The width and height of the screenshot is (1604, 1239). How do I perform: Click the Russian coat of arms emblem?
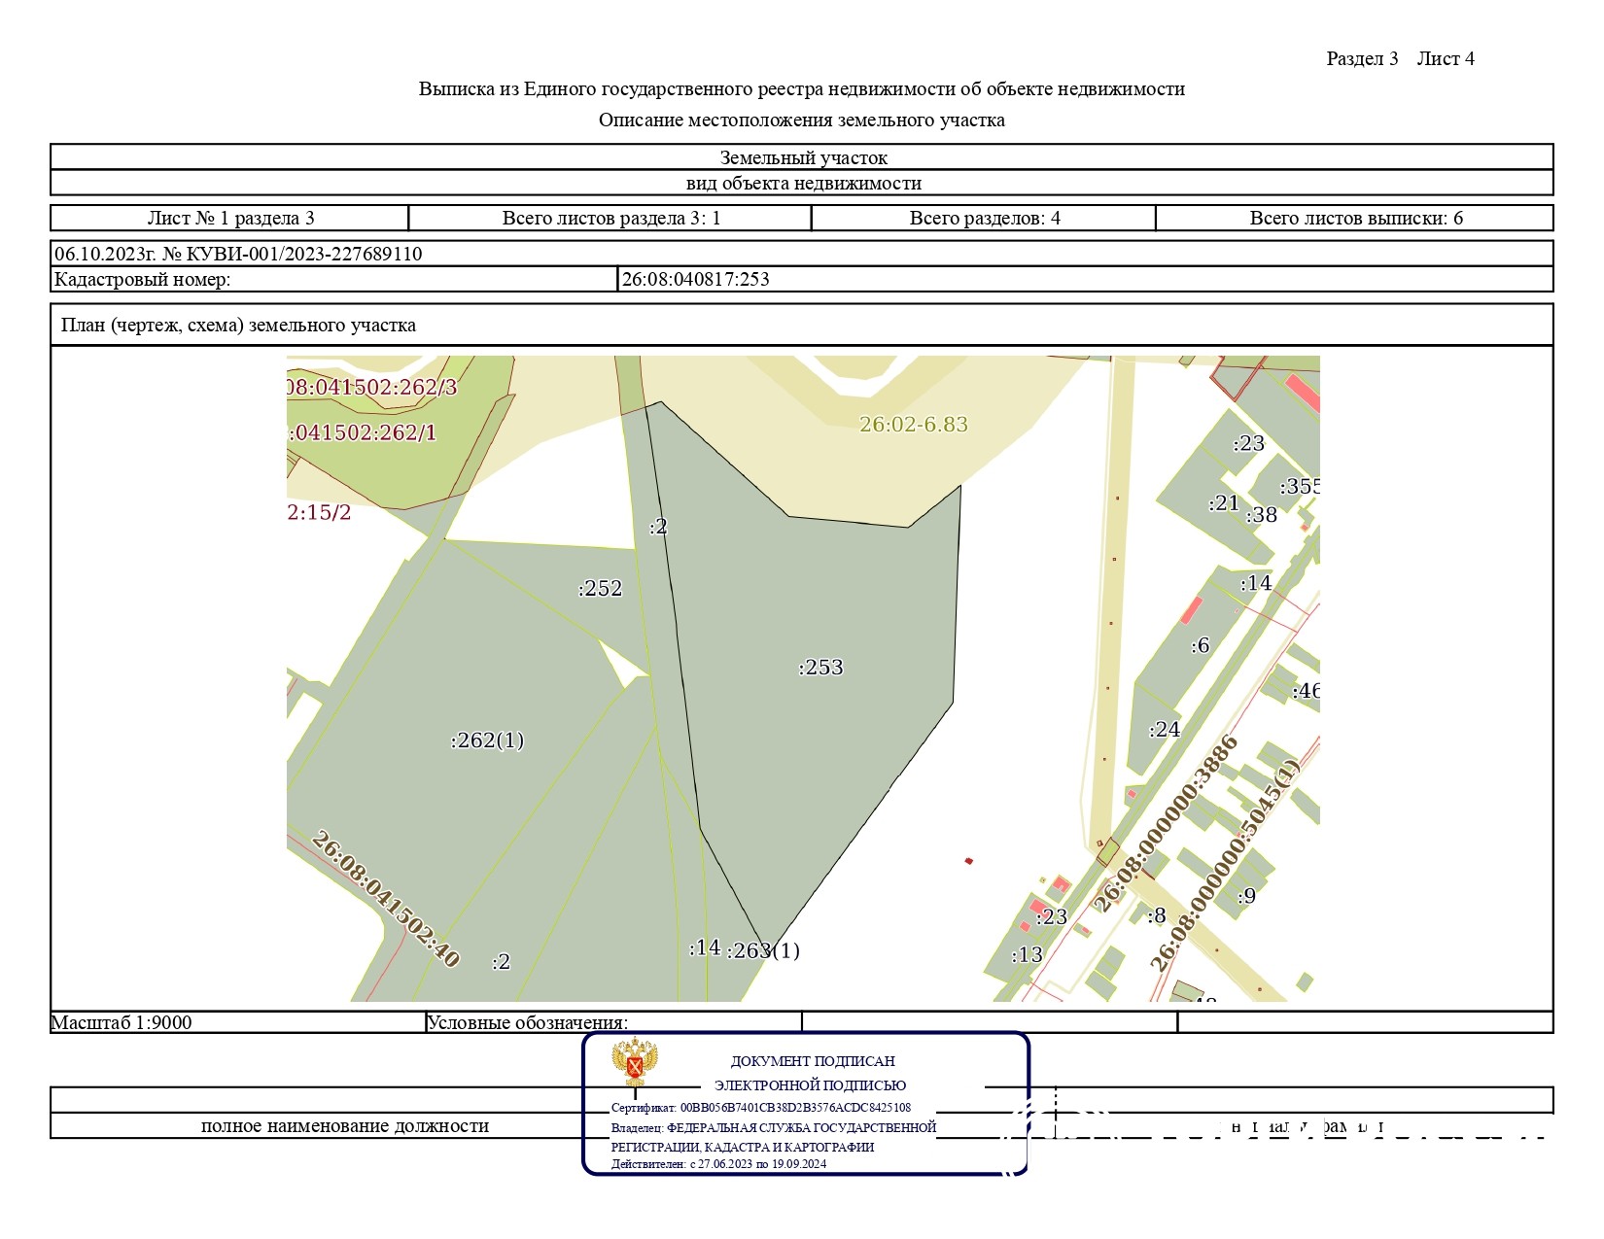(635, 1063)
